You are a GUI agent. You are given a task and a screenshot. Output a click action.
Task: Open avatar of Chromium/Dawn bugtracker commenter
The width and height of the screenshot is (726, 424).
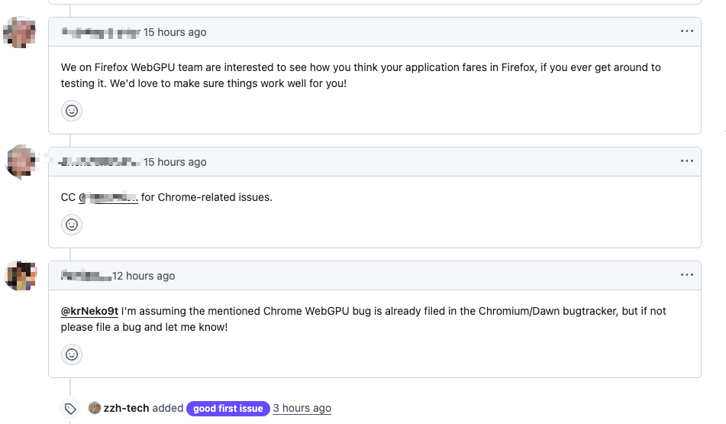click(x=21, y=276)
